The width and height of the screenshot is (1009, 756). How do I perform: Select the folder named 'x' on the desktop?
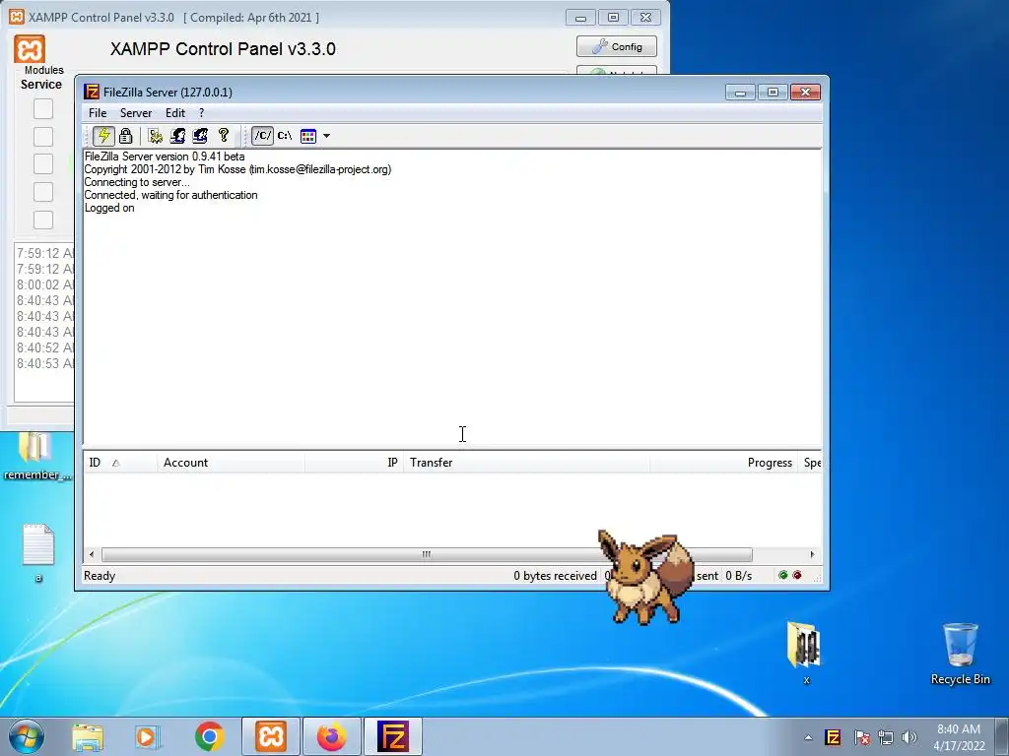[804, 653]
